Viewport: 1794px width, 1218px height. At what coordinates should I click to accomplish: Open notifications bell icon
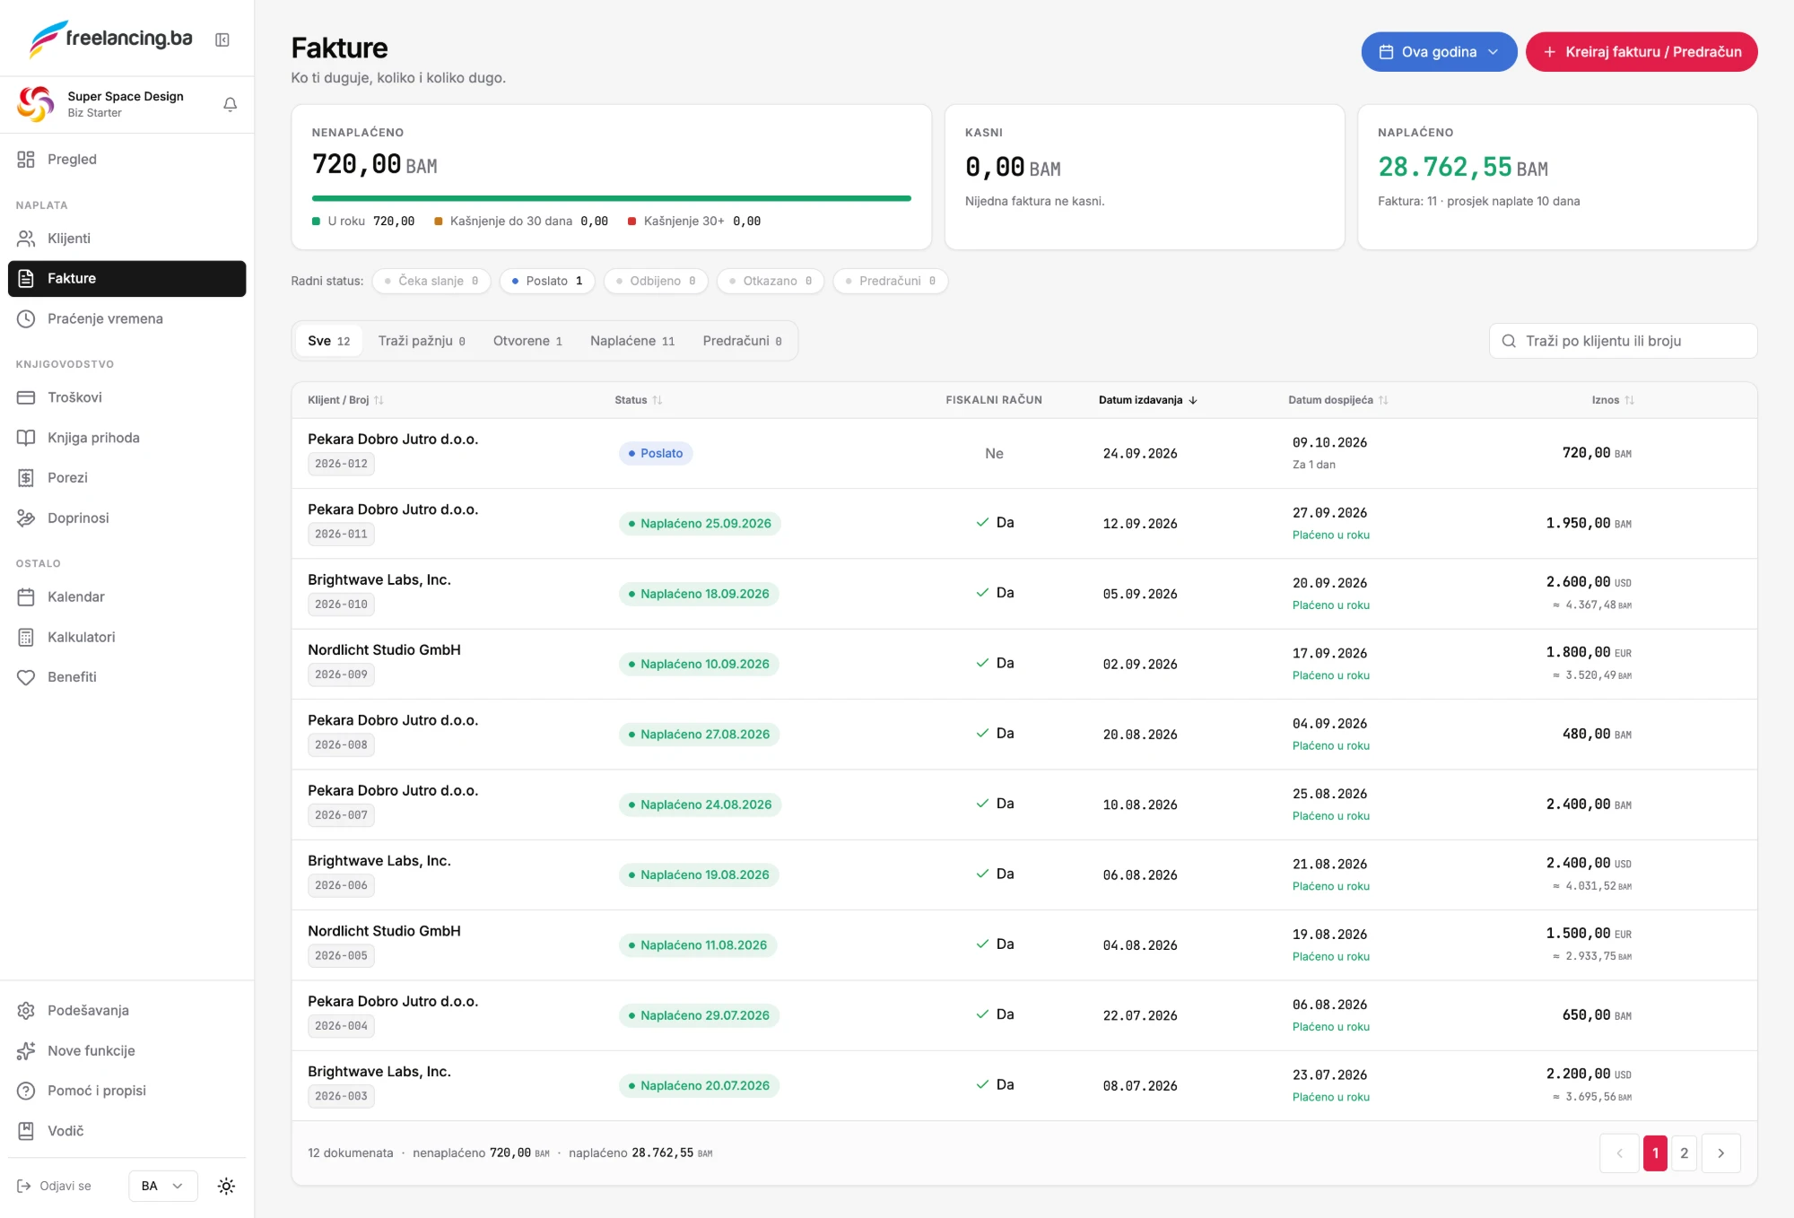[230, 105]
